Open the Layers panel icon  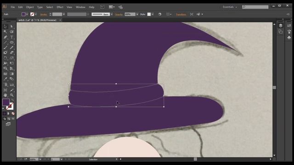click(x=281, y=26)
